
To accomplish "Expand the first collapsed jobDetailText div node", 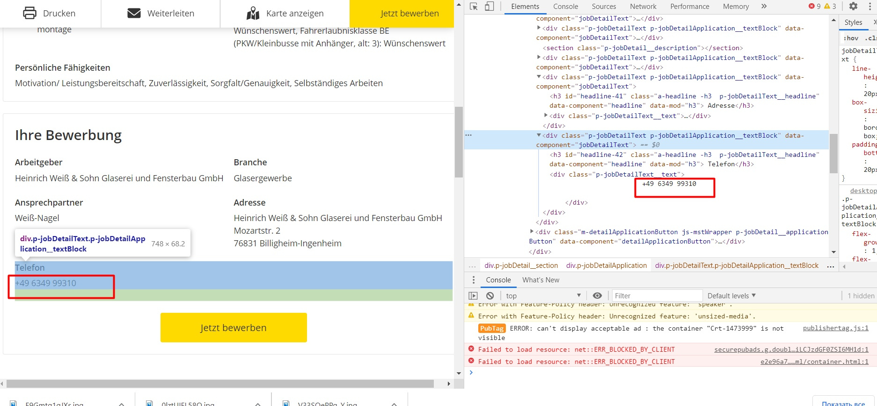I will click(539, 28).
